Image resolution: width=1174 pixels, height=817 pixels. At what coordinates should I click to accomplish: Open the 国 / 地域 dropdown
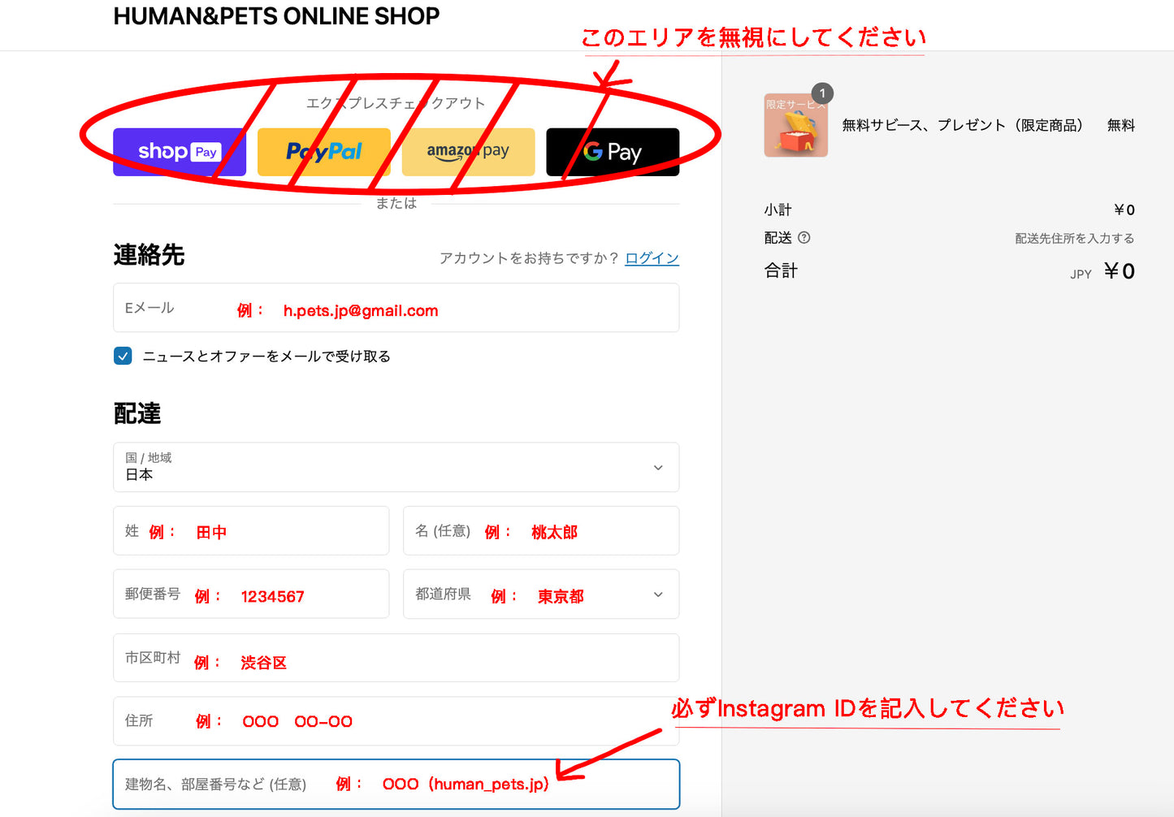point(396,467)
